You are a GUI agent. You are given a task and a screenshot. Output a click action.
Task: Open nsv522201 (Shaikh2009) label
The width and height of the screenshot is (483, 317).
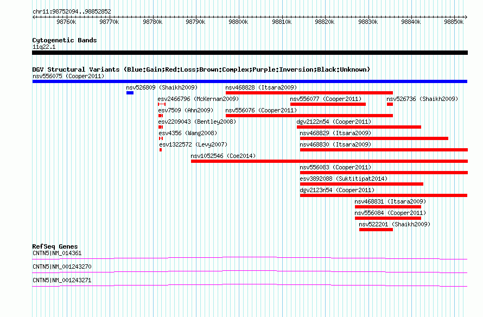[x=395, y=224]
